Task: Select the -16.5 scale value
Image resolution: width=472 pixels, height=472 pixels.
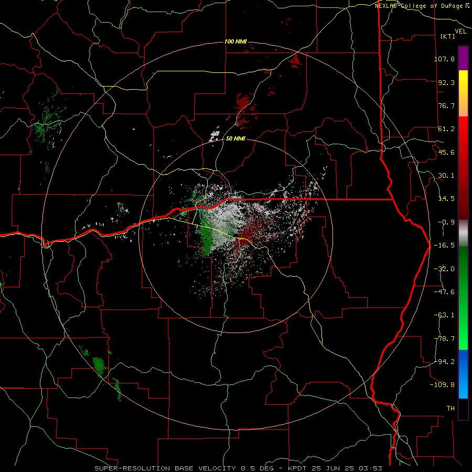Action: (x=444, y=245)
